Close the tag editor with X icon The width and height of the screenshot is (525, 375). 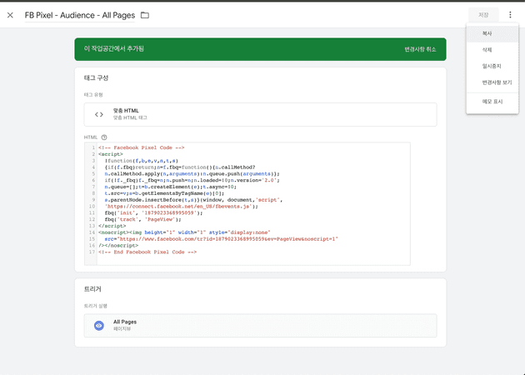coord(10,15)
